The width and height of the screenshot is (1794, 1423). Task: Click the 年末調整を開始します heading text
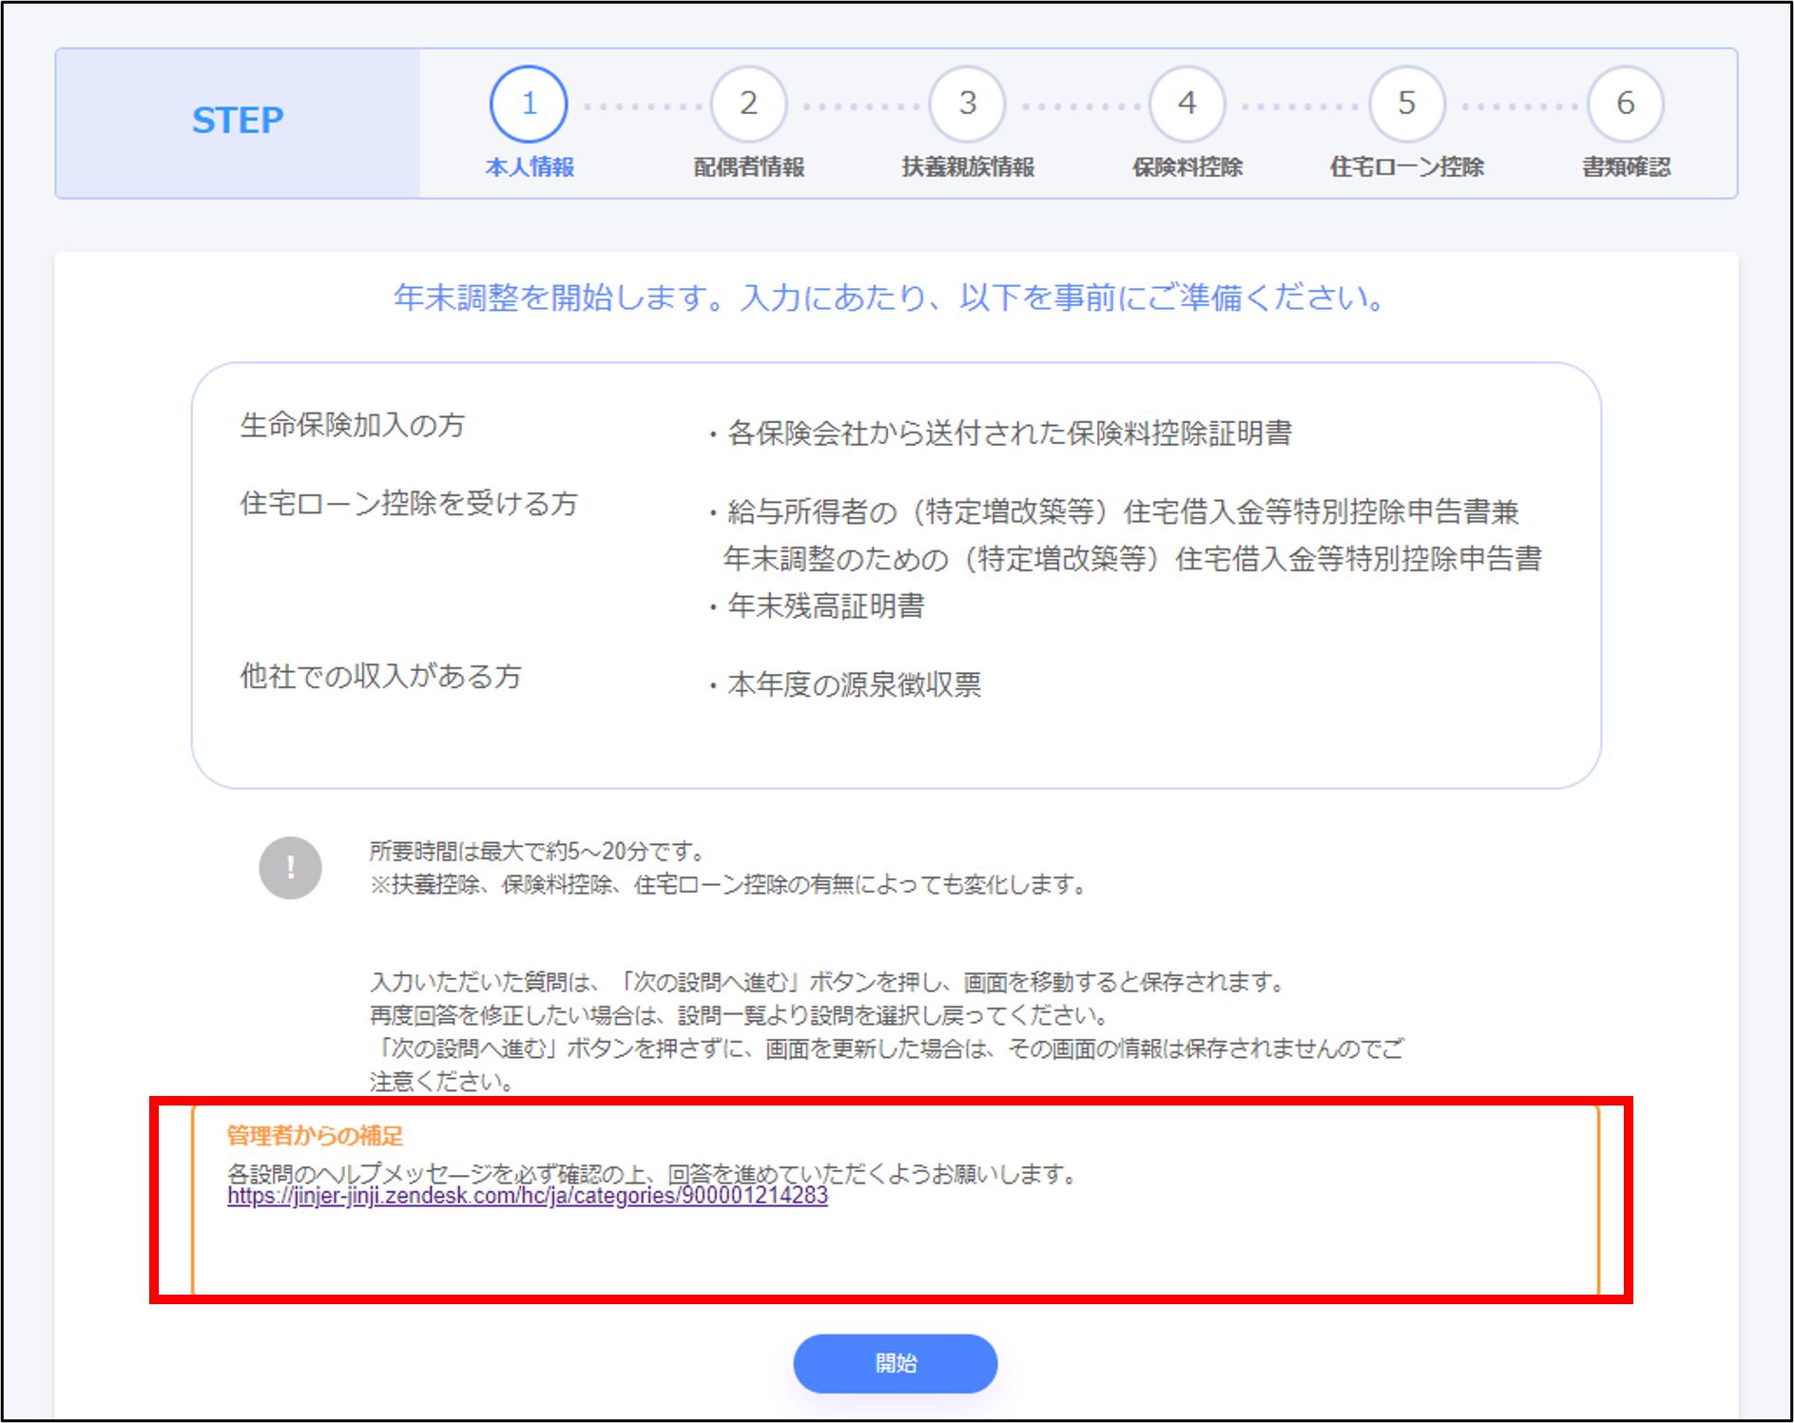coord(888,298)
